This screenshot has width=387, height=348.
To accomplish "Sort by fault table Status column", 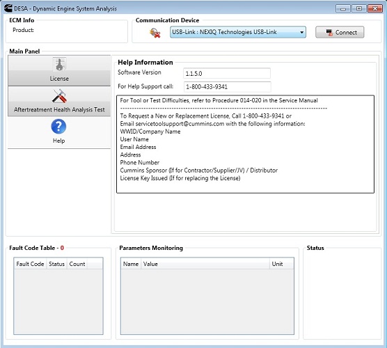I will pos(56,264).
